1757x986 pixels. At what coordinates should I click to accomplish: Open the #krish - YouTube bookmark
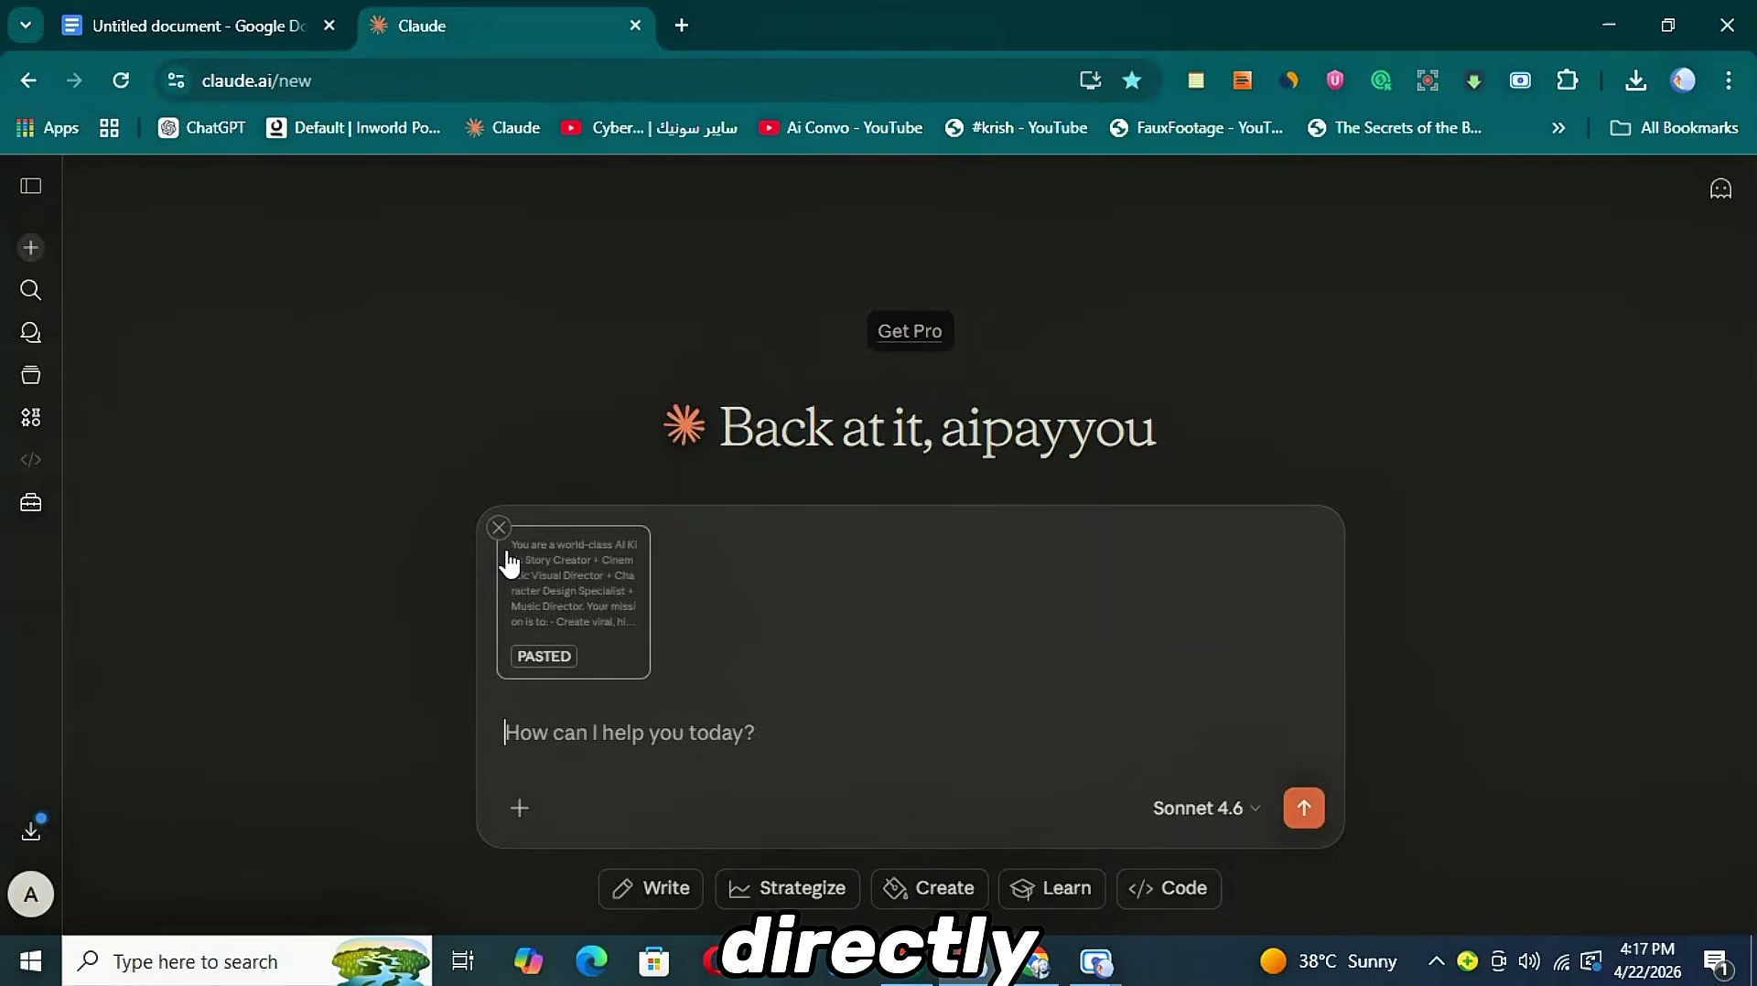point(1017,128)
